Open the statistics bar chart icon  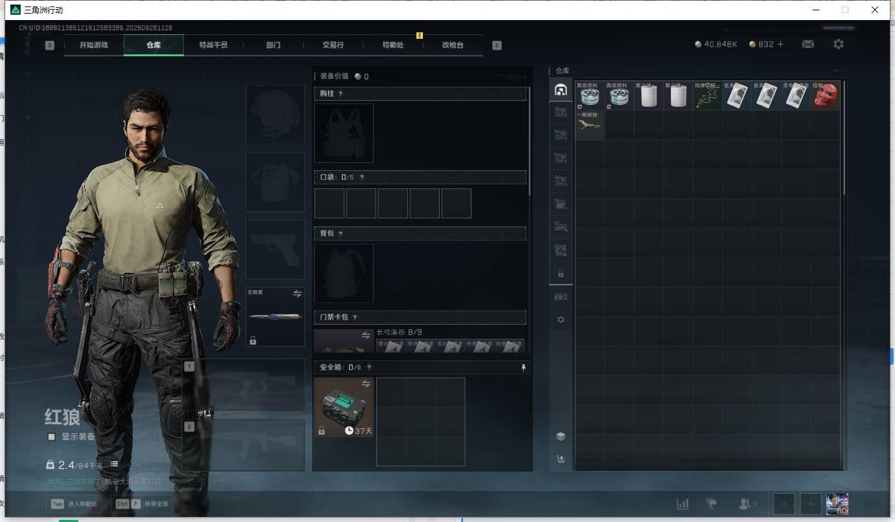(683, 504)
